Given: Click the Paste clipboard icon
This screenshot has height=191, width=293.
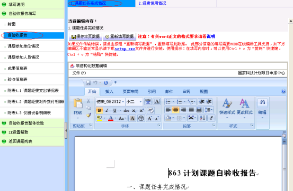Looking at the screenshot, I should tap(78, 103).
